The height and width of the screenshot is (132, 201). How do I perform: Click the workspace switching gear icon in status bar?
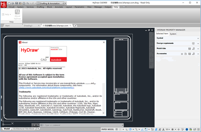(173, 129)
